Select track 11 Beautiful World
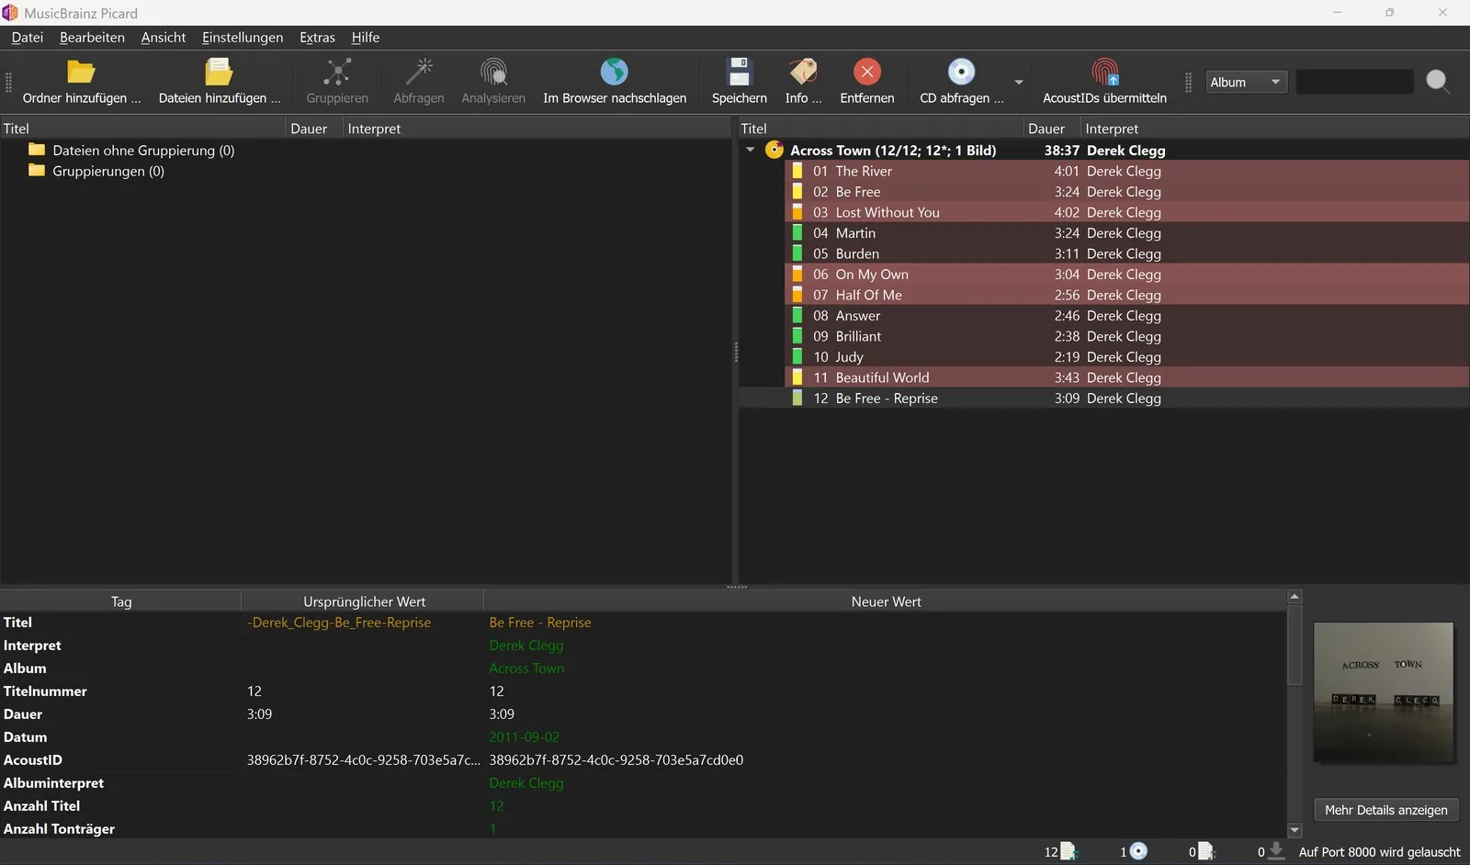The width and height of the screenshot is (1470, 865). [1126, 377]
